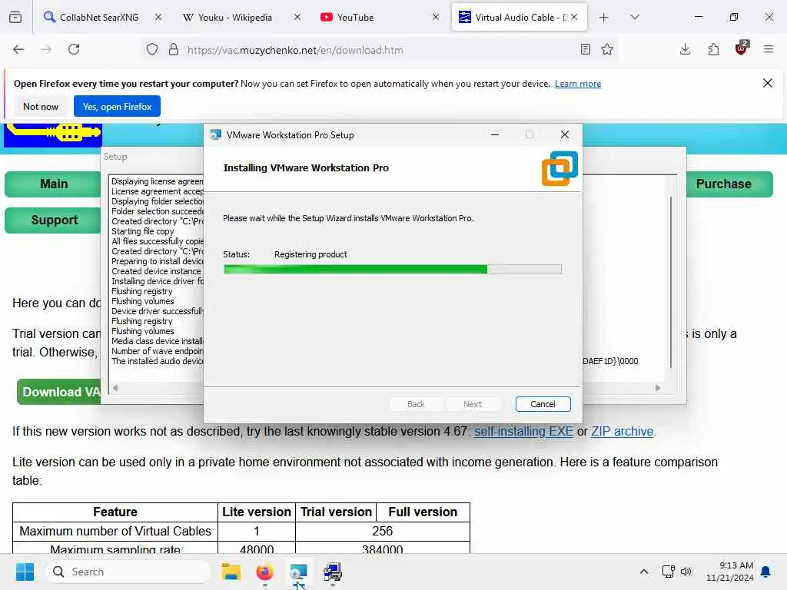
Task: Click the vertical scrollbar in Setup window
Action: (670, 283)
